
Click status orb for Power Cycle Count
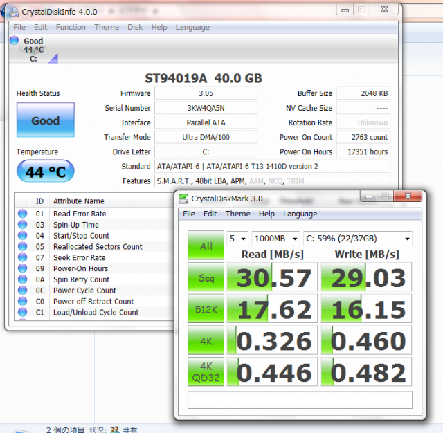(x=23, y=291)
